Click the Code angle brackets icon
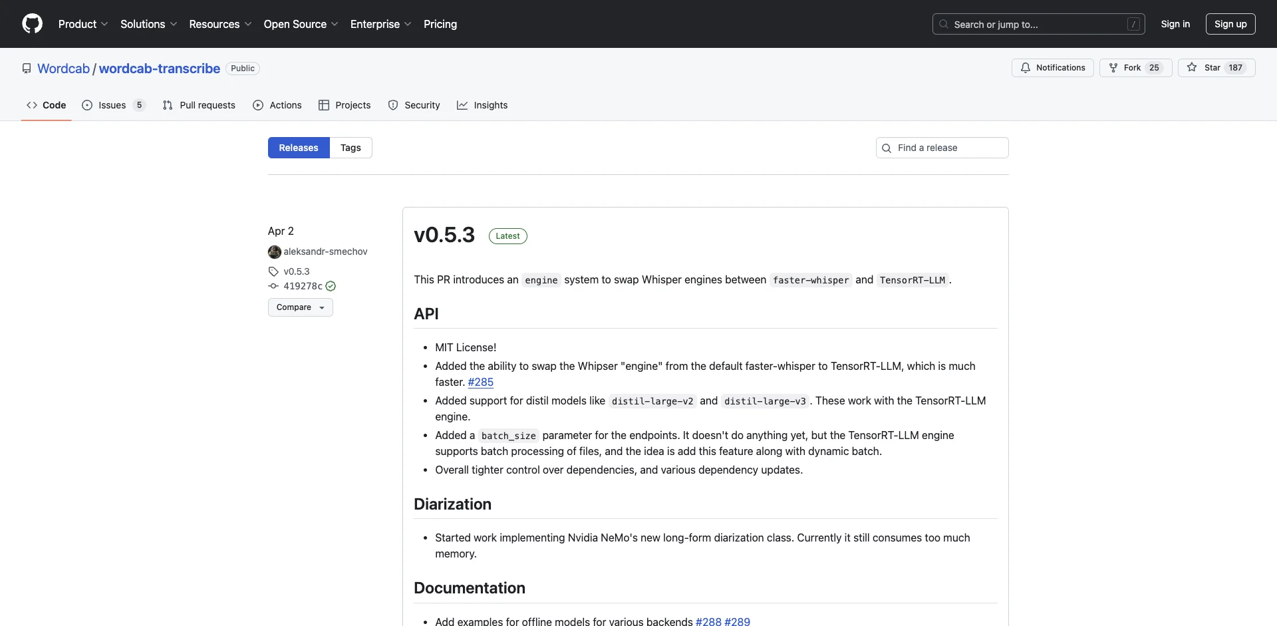The height and width of the screenshot is (626, 1277). (x=32, y=105)
